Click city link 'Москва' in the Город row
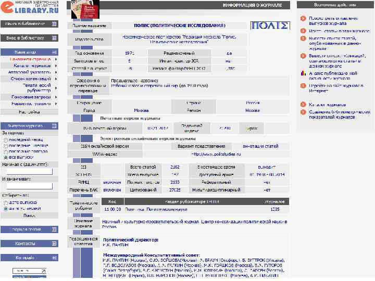The image size is (375, 281). tap(141, 110)
